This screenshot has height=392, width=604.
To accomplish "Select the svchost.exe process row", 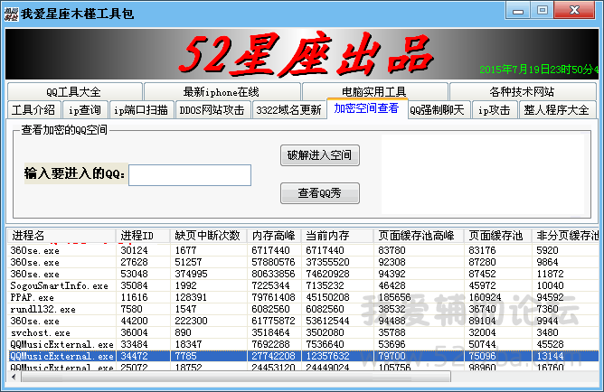I will [303, 332].
